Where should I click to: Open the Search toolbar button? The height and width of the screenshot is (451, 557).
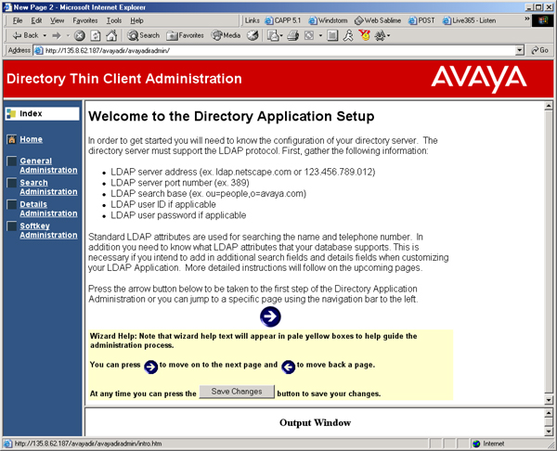click(x=144, y=35)
